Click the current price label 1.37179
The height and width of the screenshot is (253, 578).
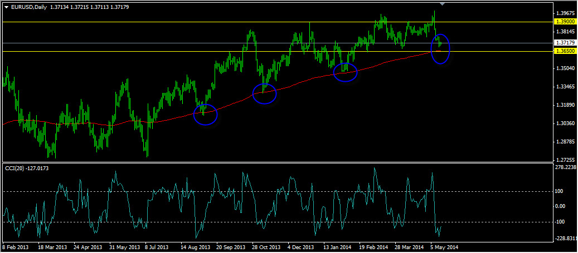[566, 43]
